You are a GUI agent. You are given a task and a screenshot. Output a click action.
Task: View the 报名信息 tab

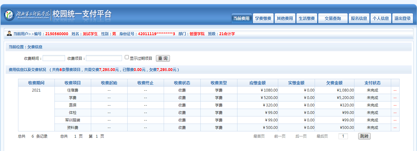click(359, 18)
